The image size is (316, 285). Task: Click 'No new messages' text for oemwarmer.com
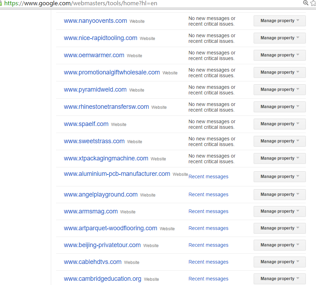(212, 55)
